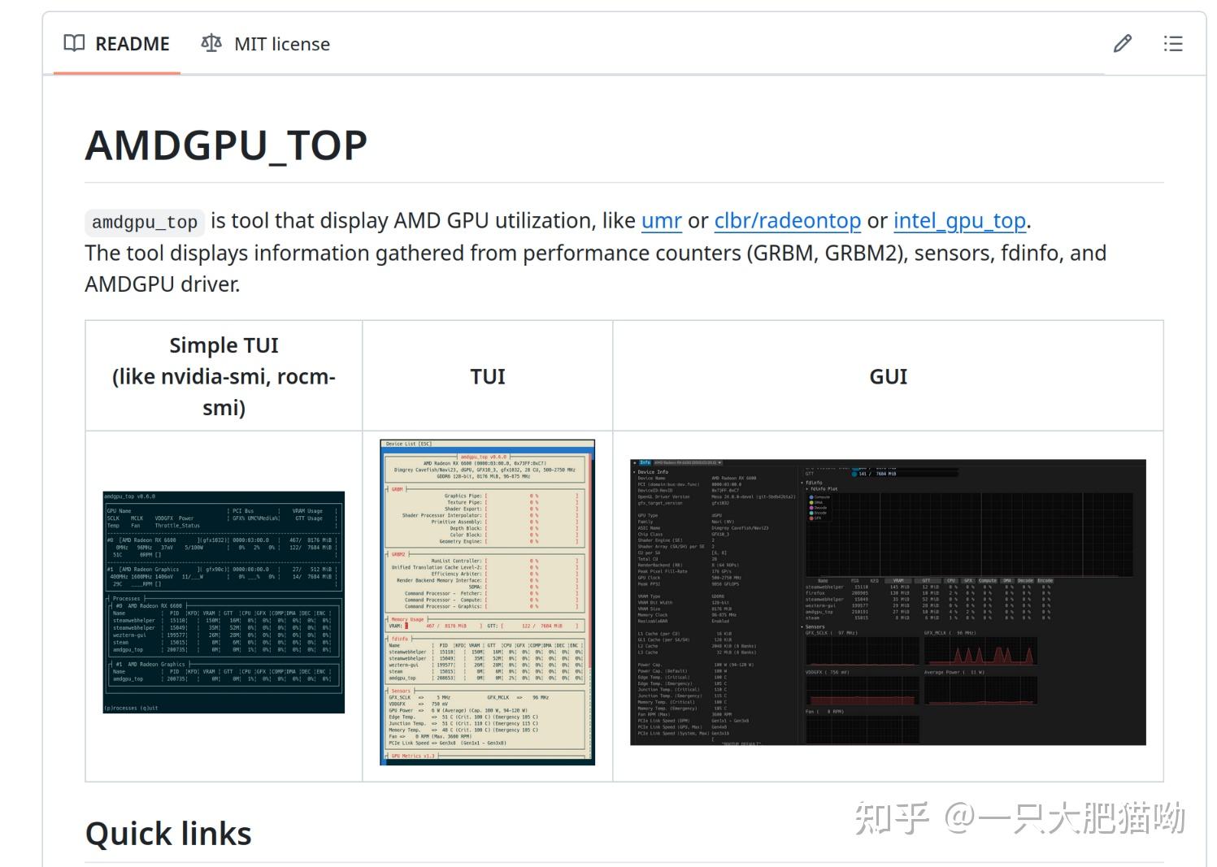Toggle the VRAM usage indicator in Memory Usage

click(406, 626)
